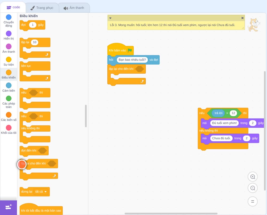
Task: Open Các phép toán block category
Action: point(9,102)
